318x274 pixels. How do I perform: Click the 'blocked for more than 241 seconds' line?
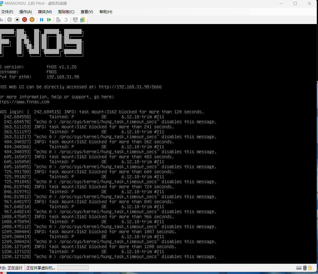89,127
